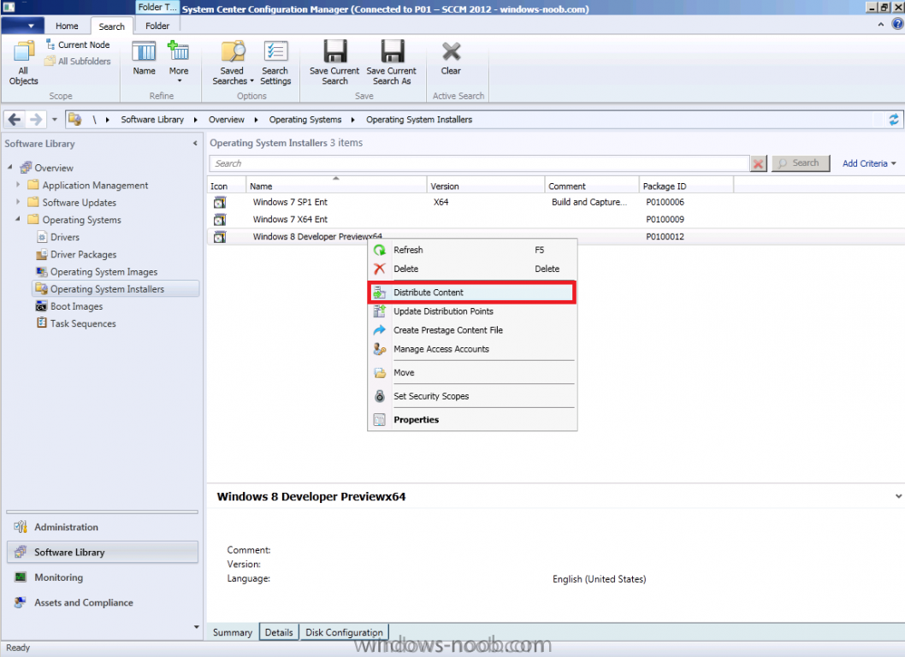Click the Manage Access Accounts icon

point(379,349)
